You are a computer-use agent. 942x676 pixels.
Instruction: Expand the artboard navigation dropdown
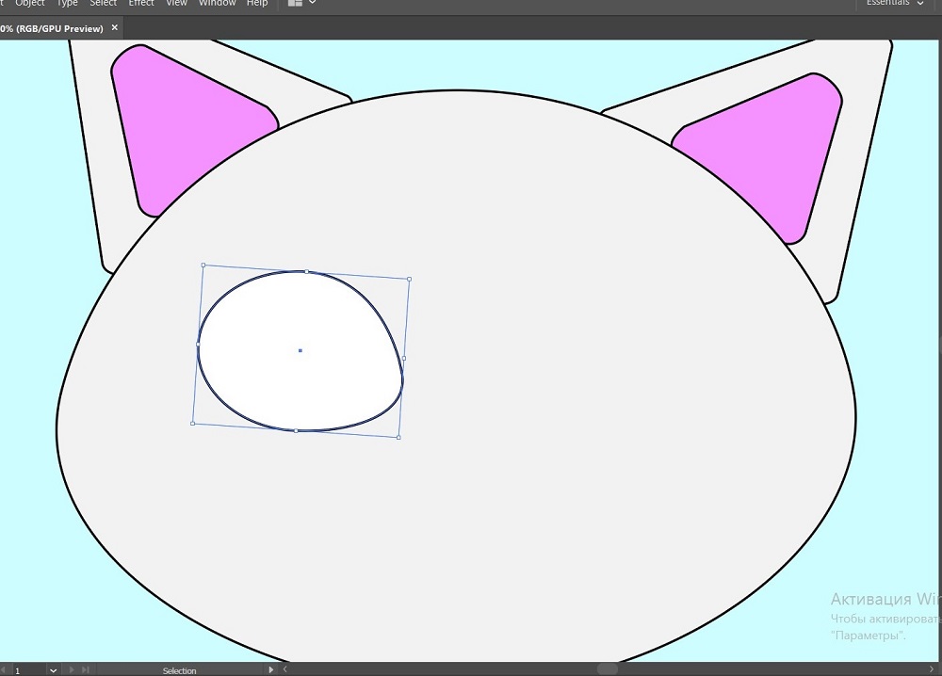click(x=53, y=670)
